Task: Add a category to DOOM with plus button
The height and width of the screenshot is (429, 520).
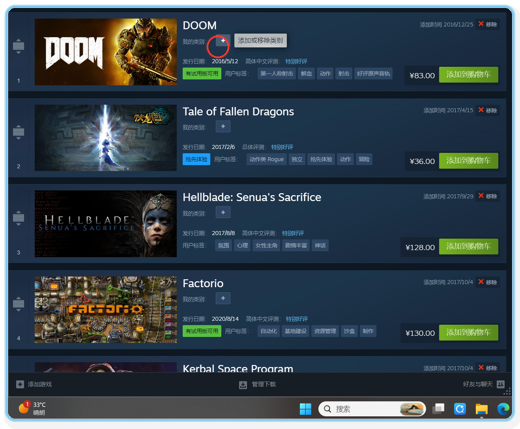Action: tap(223, 41)
